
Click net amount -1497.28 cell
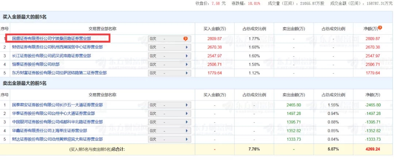(x=372, y=113)
